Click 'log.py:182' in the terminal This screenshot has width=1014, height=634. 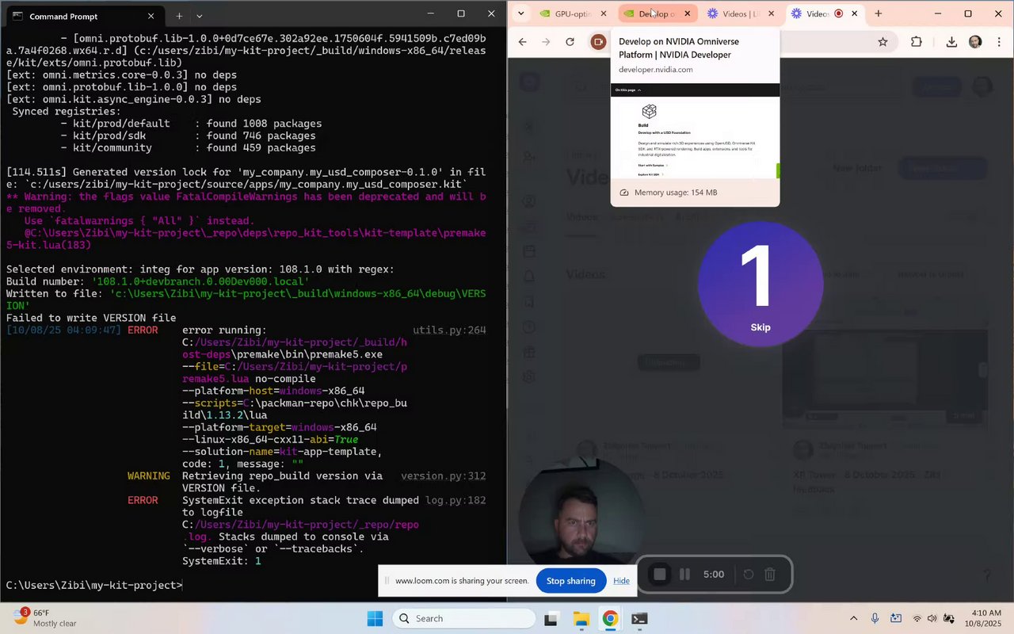(x=456, y=501)
